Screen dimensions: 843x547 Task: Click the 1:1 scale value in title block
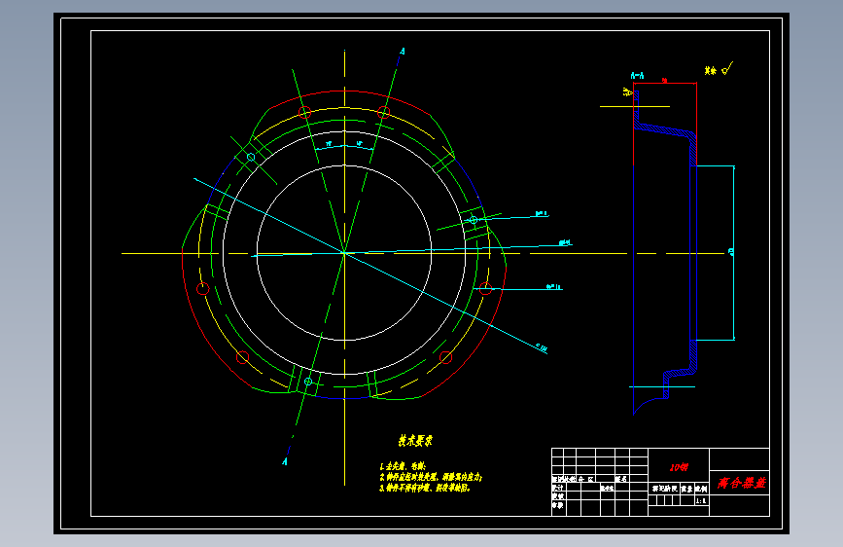coord(701,500)
